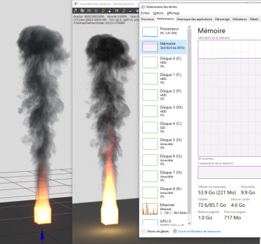Click the 4.6 Go cached value
The image size is (261, 244).
point(238,205)
